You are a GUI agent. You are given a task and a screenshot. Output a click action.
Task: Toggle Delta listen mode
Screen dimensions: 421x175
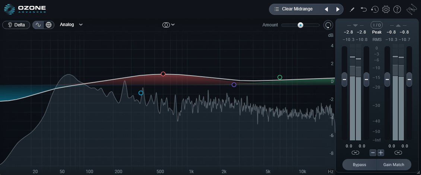pyautogui.click(x=16, y=25)
